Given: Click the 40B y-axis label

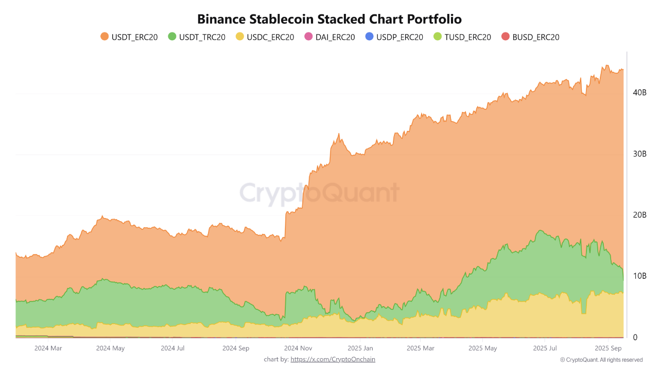Looking at the screenshot, I should point(639,92).
